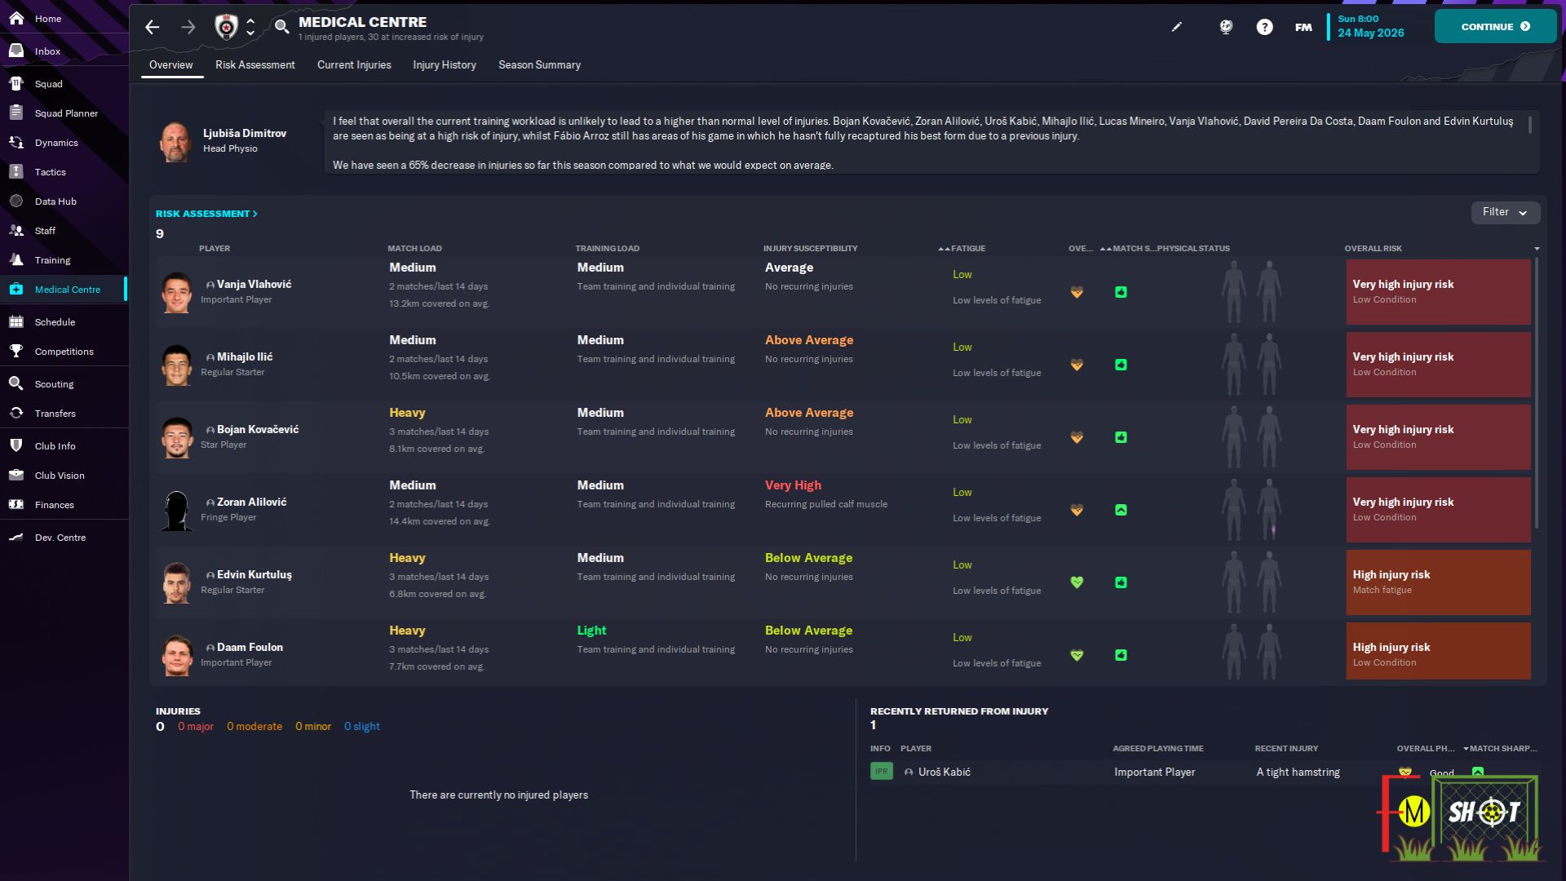Click Edvin Kurtuluş's overall condition heart icon
1566x881 pixels.
(x=1077, y=582)
